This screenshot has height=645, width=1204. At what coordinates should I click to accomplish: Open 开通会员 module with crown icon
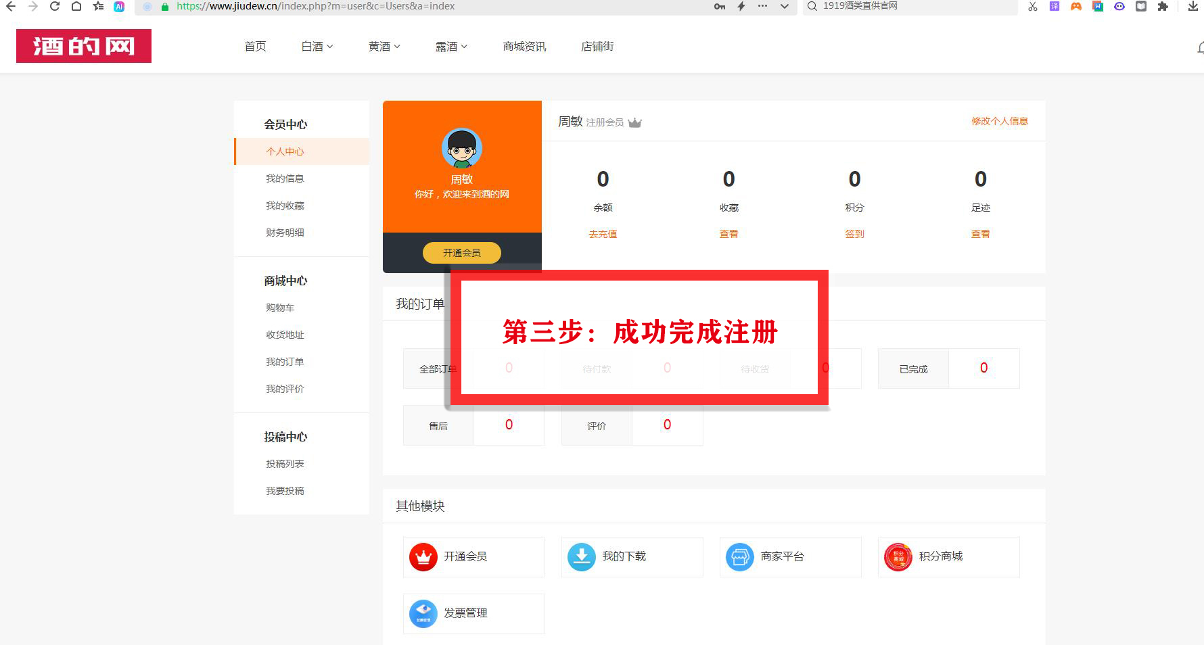point(423,557)
